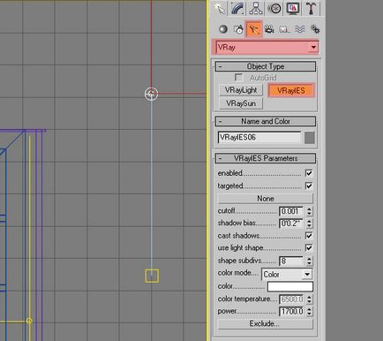Click the VRayIES06 name field
Viewport: 383px width, 341px height.
259,137
